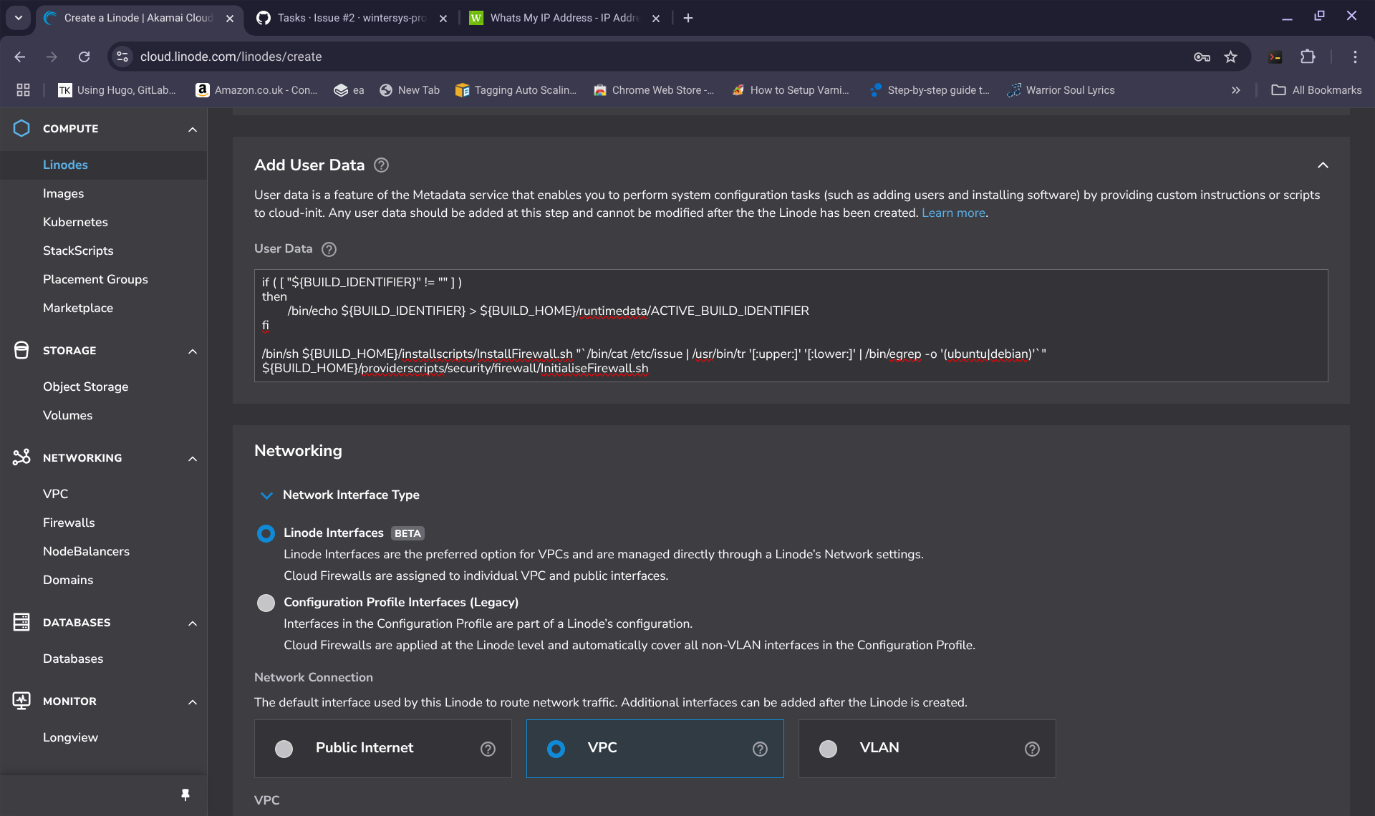Open StackScripts in the sidebar
The width and height of the screenshot is (1375, 816).
coord(78,251)
